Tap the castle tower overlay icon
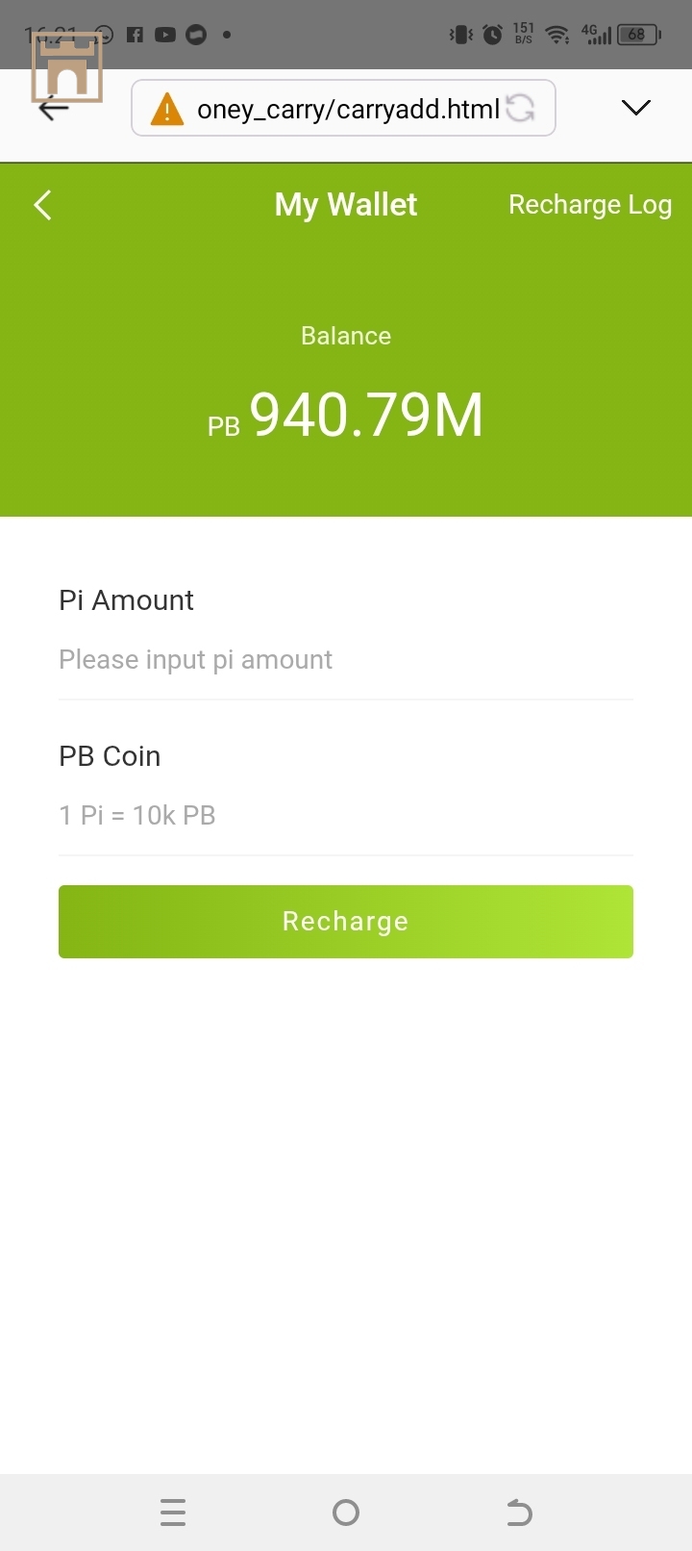692x1551 pixels. point(67,69)
